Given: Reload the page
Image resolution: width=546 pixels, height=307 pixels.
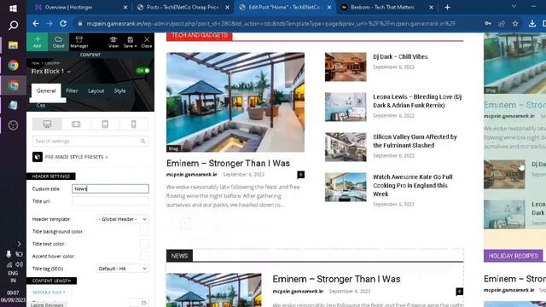Looking at the screenshot, I should [63, 24].
